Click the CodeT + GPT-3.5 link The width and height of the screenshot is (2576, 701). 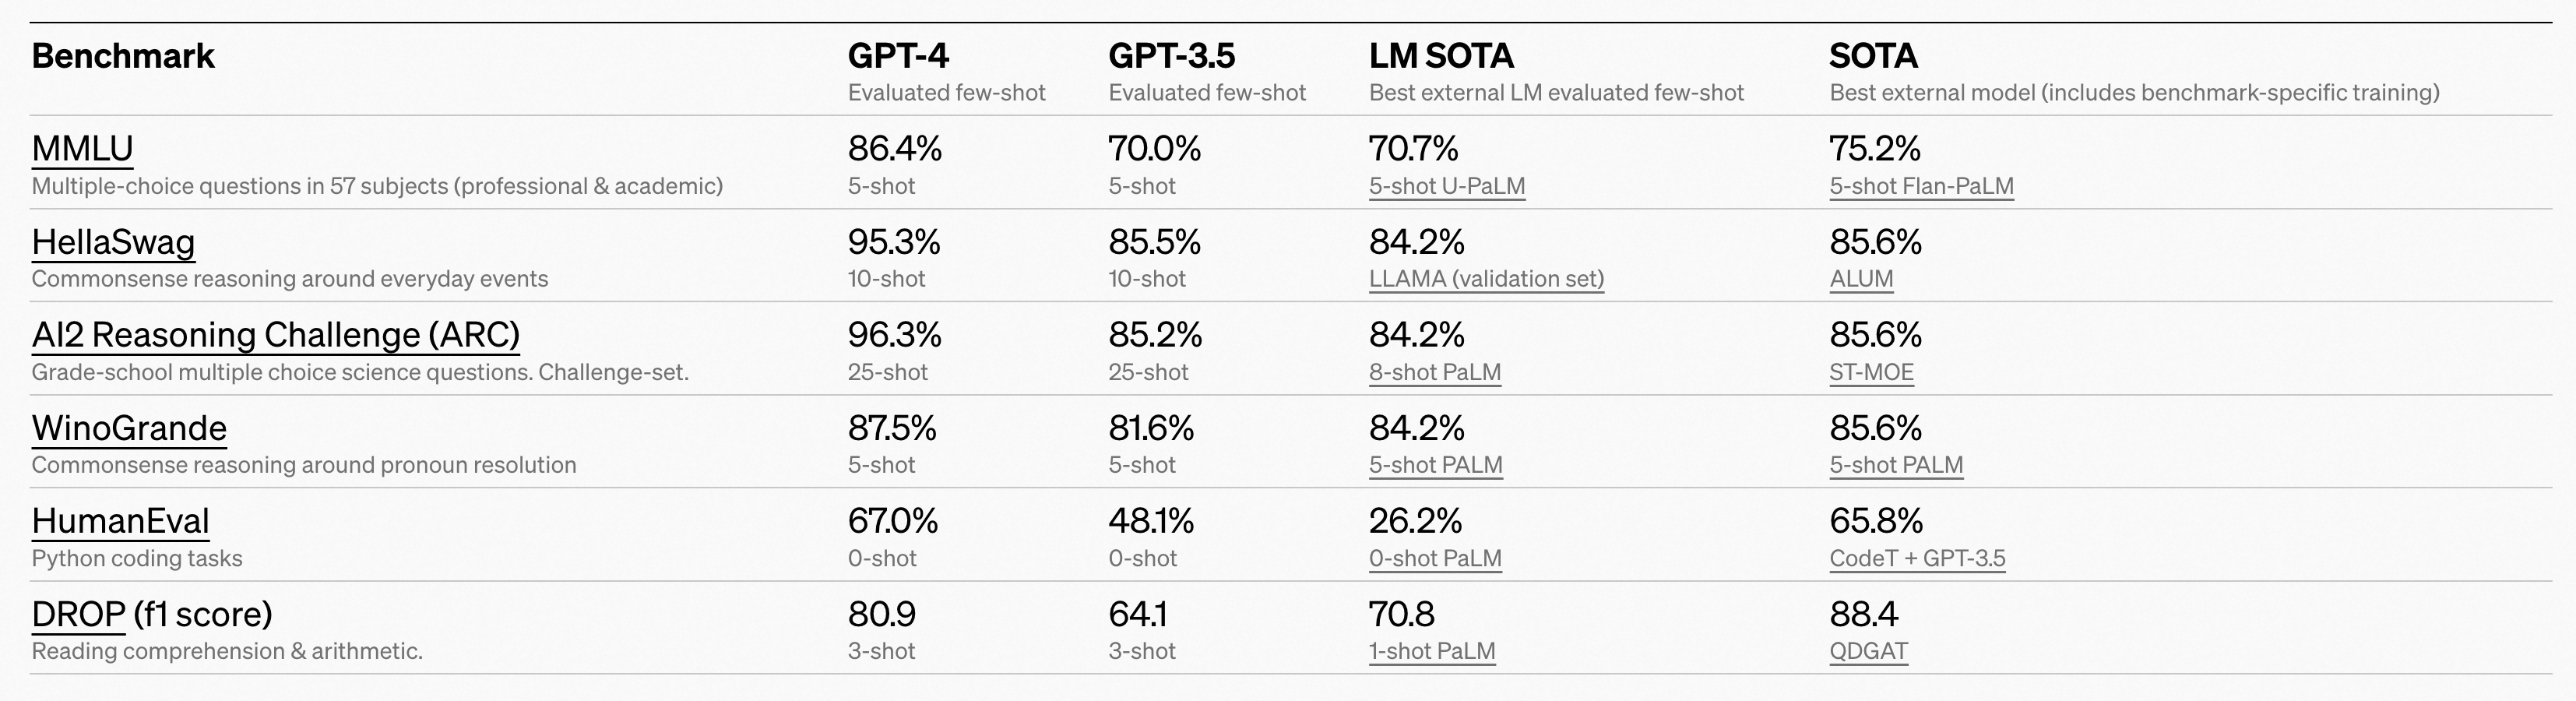coord(1917,558)
